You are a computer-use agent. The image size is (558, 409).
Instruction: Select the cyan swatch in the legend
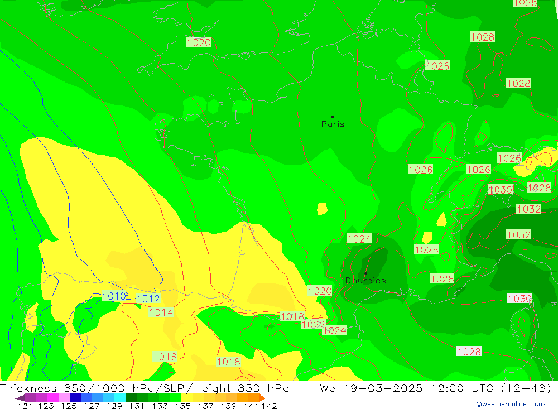pos(120,398)
